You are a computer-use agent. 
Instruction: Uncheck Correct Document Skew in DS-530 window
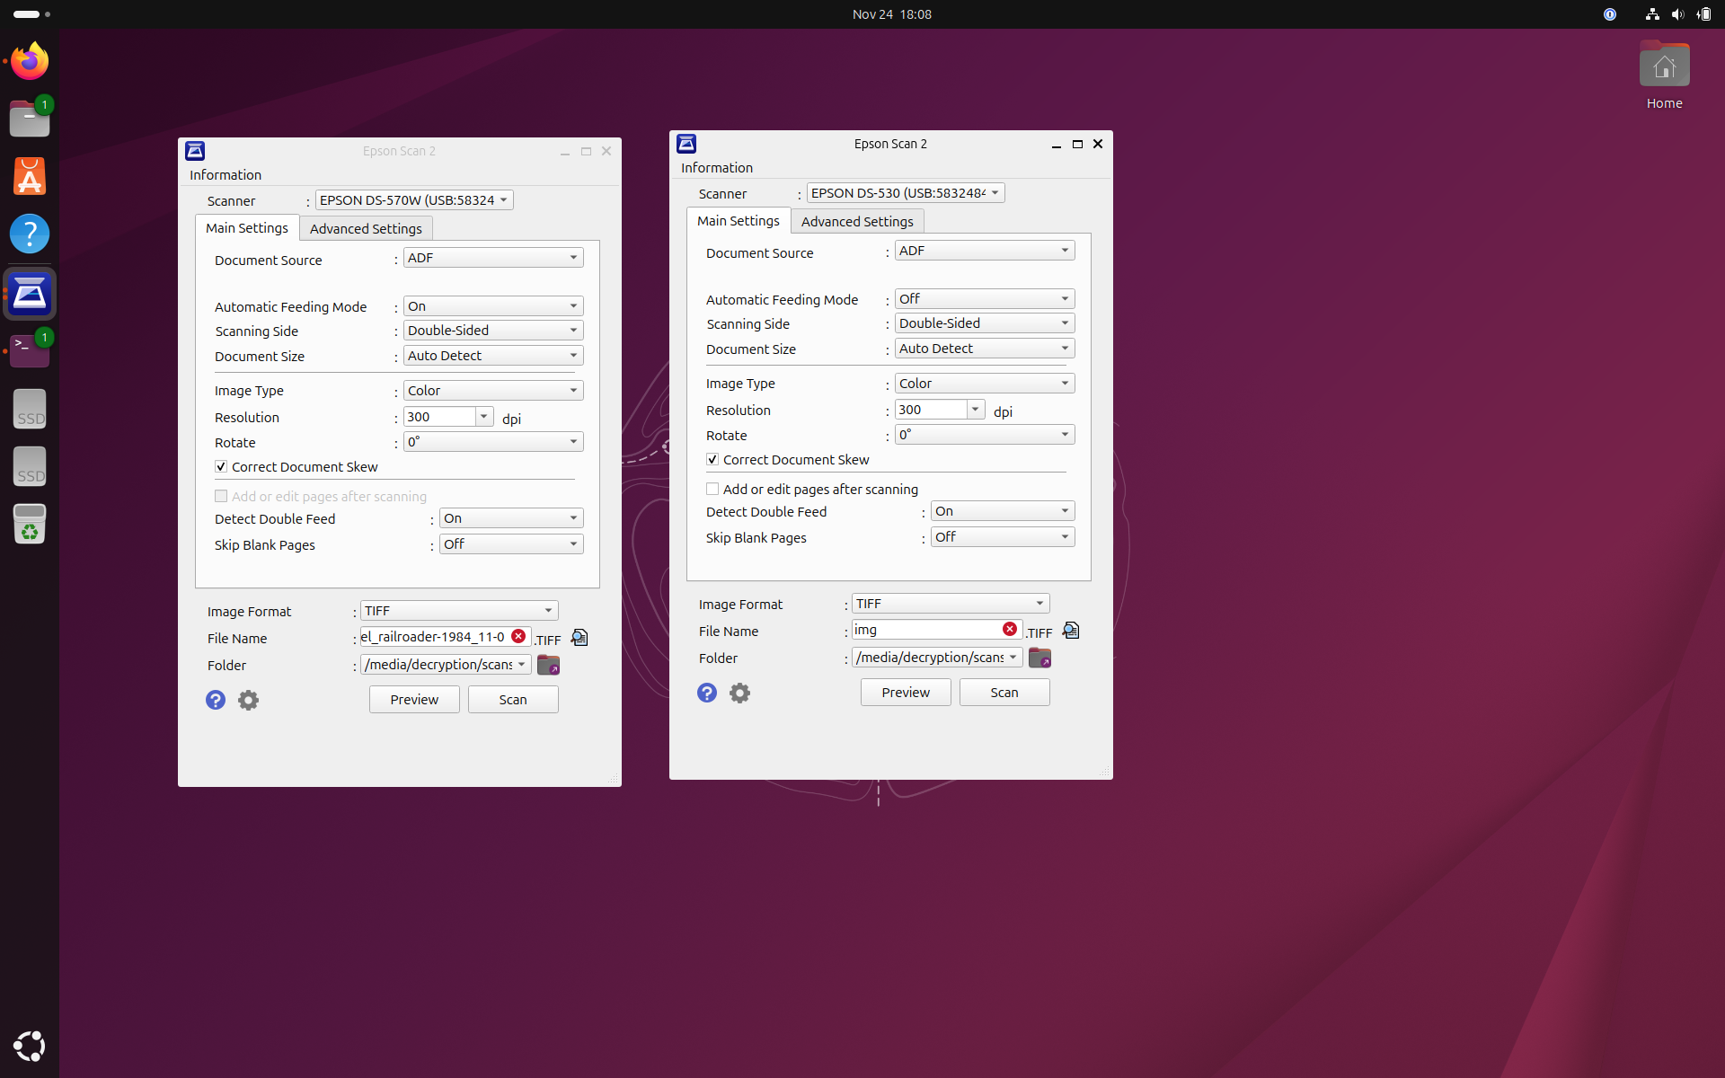coord(712,459)
